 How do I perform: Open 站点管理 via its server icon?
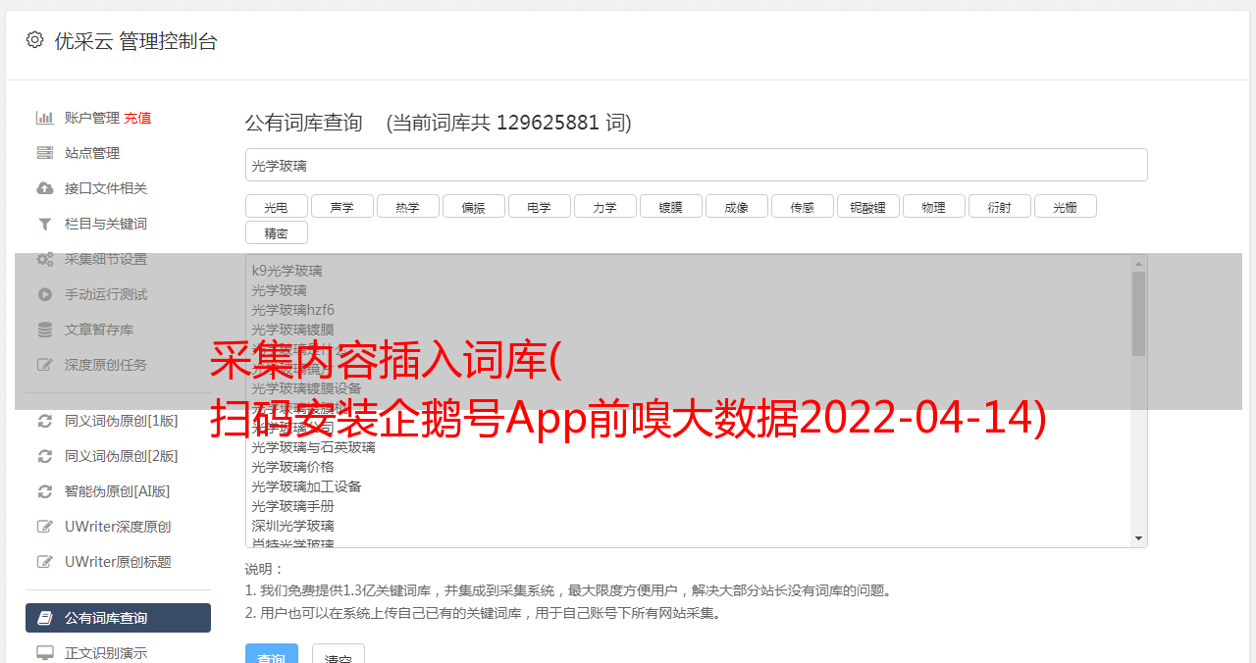tap(44, 153)
